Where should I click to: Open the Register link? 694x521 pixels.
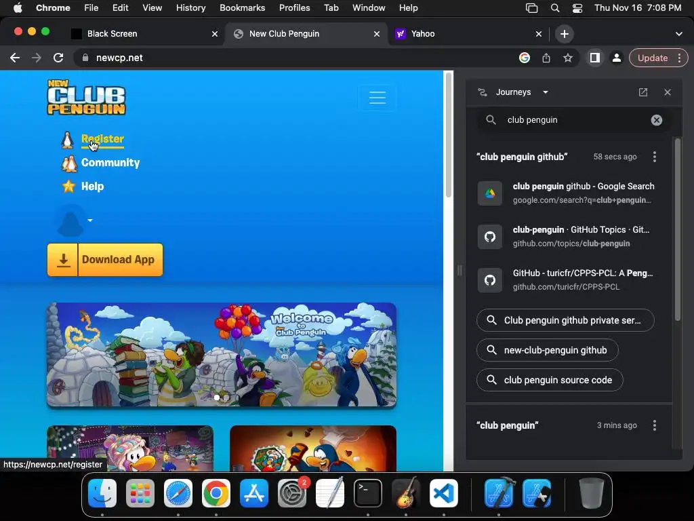click(x=102, y=139)
